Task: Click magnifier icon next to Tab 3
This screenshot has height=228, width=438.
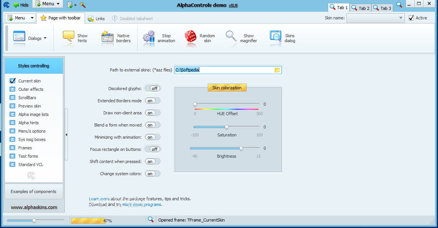Action: point(399,5)
